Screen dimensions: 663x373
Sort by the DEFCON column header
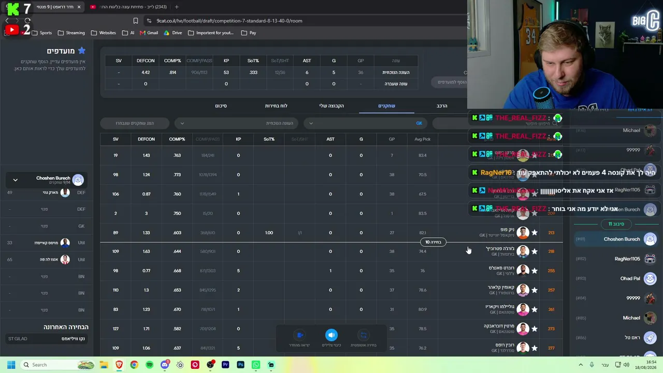tap(146, 139)
